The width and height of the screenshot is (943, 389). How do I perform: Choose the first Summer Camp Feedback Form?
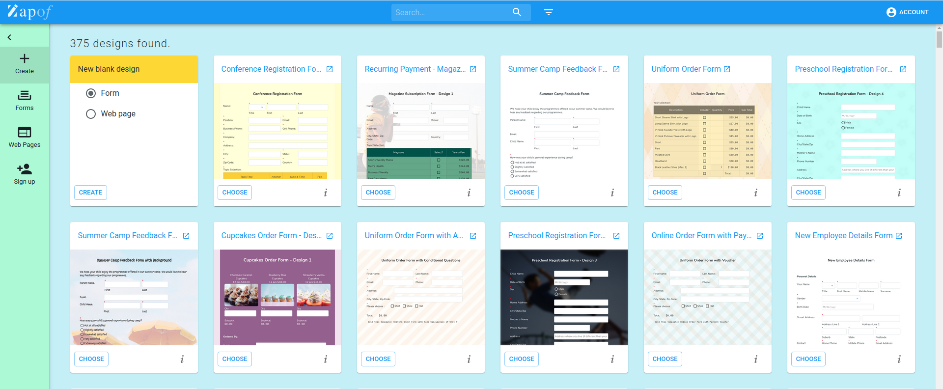click(x=522, y=193)
